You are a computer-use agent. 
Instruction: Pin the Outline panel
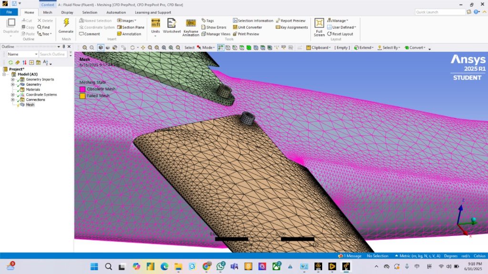click(x=64, y=47)
